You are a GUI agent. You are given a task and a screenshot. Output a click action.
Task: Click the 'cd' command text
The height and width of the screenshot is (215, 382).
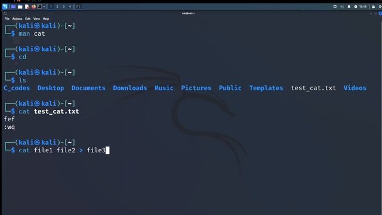[x=23, y=57]
